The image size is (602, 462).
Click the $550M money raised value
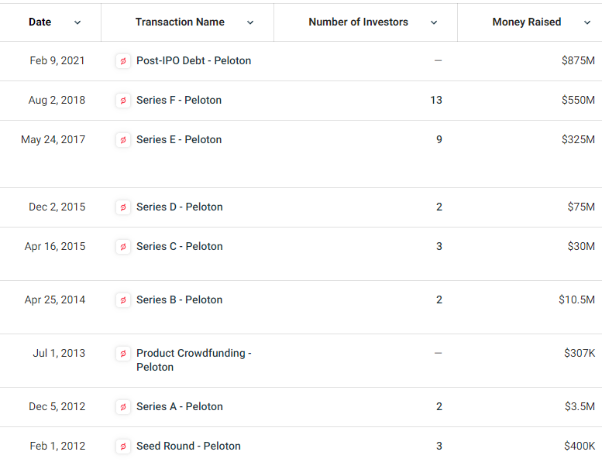click(x=578, y=100)
